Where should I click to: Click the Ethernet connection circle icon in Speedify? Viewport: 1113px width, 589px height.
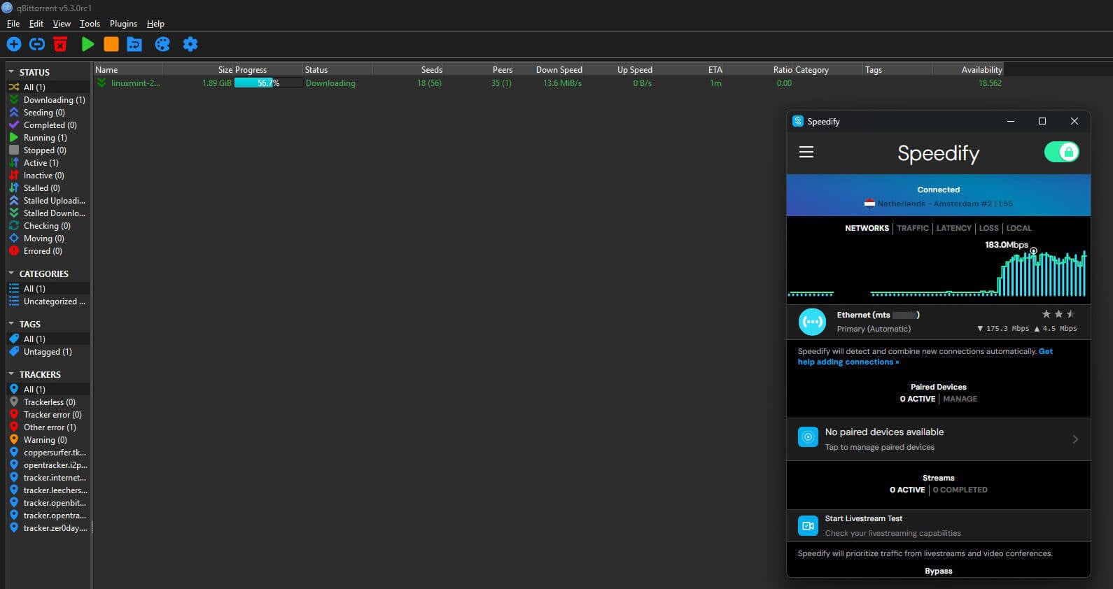coord(812,322)
